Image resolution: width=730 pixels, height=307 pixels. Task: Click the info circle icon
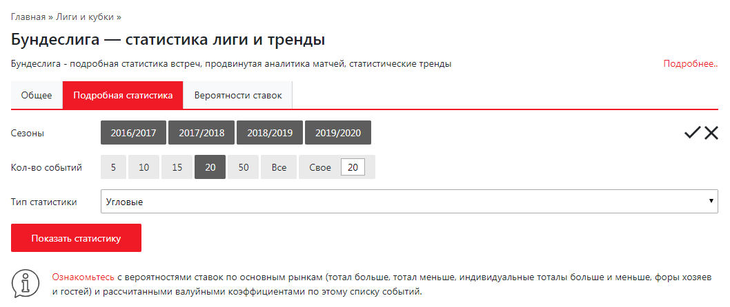[26, 283]
